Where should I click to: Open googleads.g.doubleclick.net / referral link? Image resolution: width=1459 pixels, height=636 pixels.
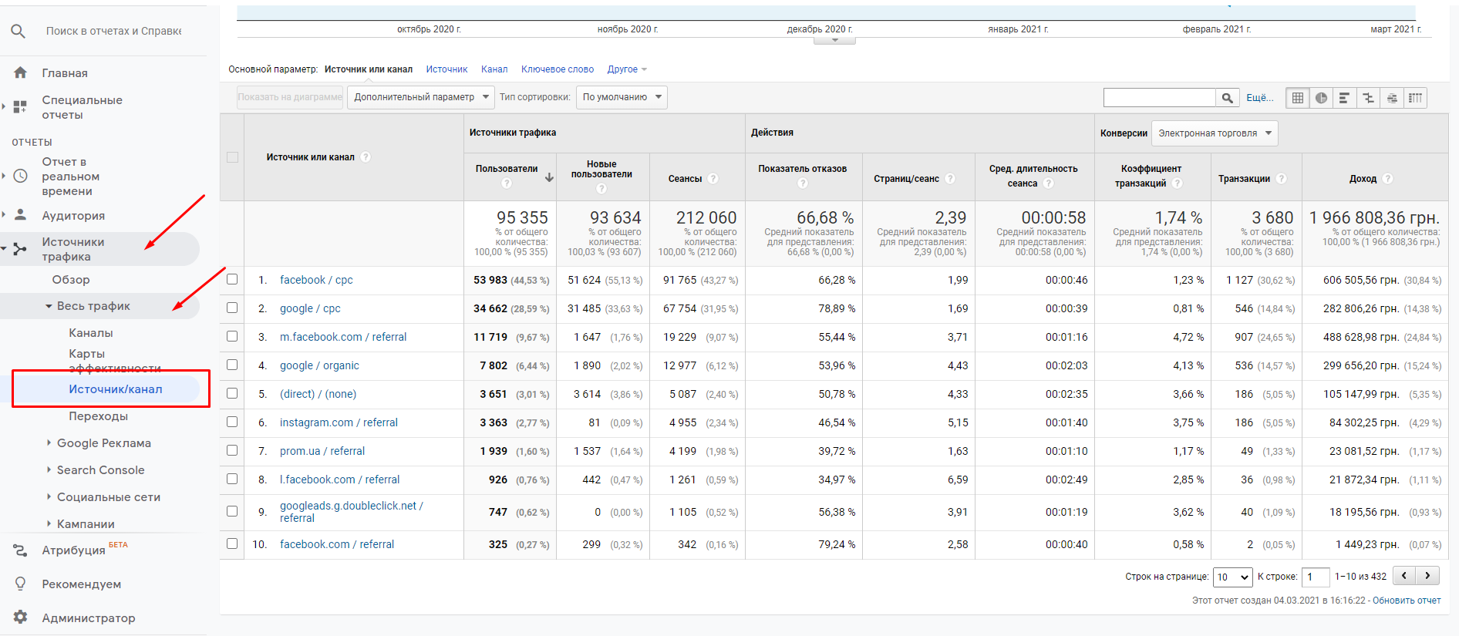[352, 512]
